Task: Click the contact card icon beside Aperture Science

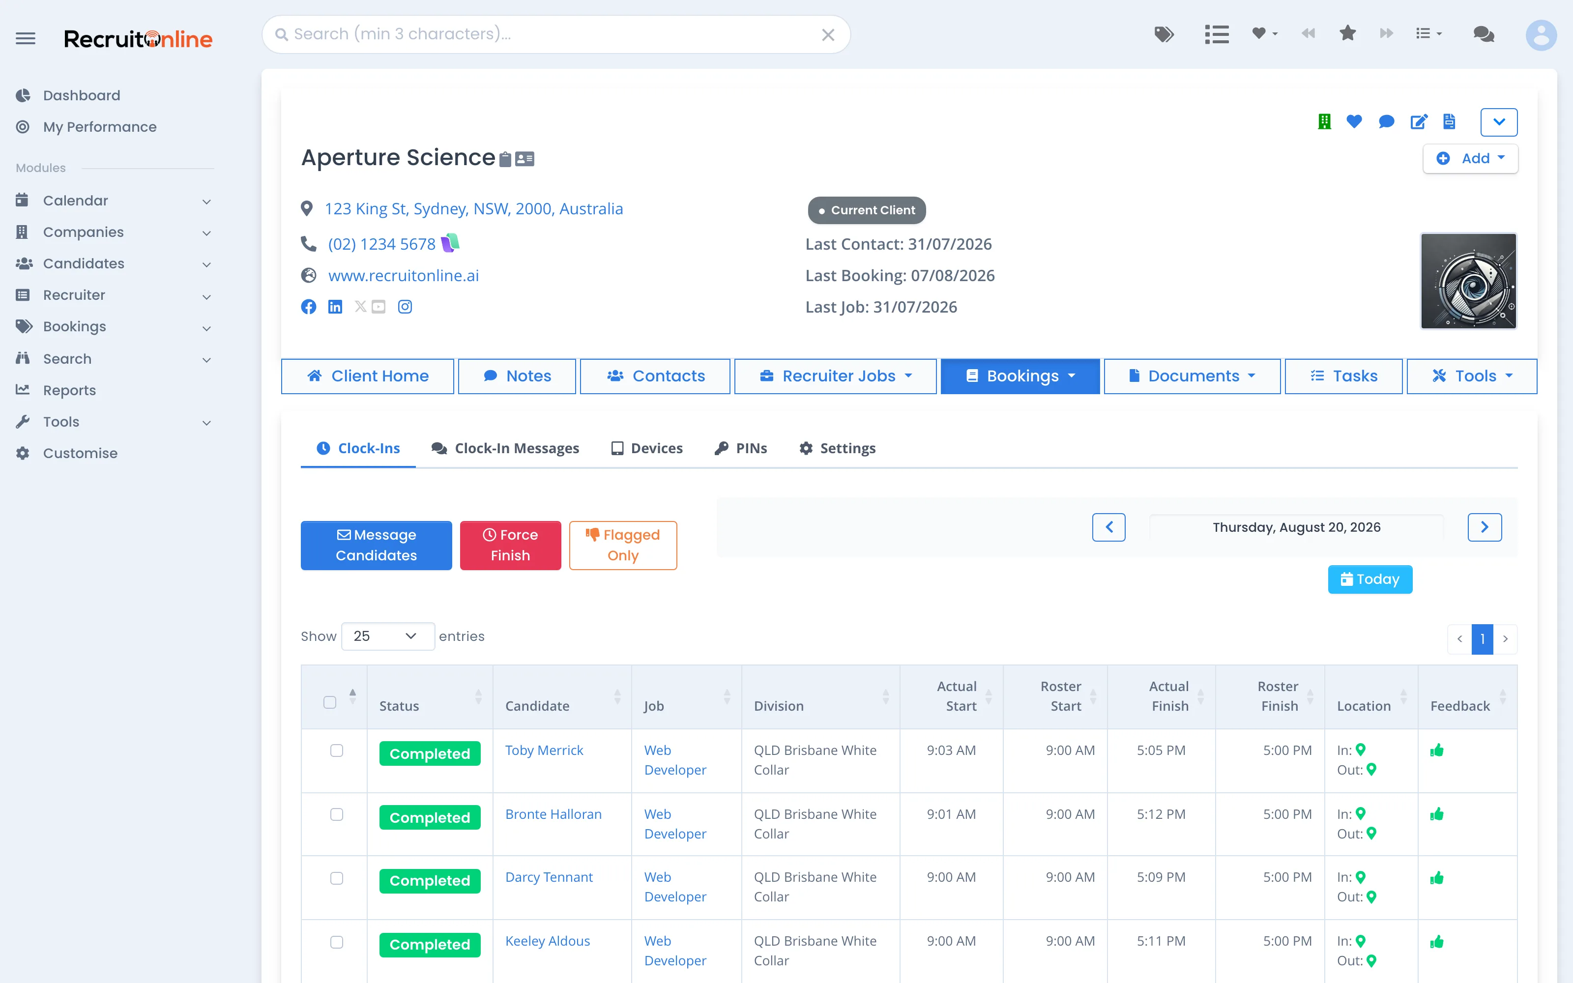Action: click(524, 159)
